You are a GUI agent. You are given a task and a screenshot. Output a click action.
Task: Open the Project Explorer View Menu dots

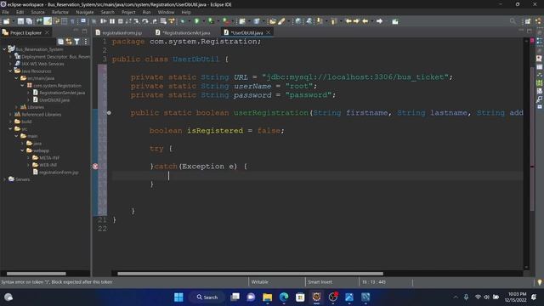pyautogui.click(x=85, y=42)
